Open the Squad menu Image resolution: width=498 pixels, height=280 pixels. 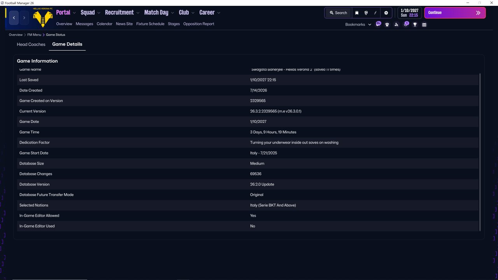88,12
